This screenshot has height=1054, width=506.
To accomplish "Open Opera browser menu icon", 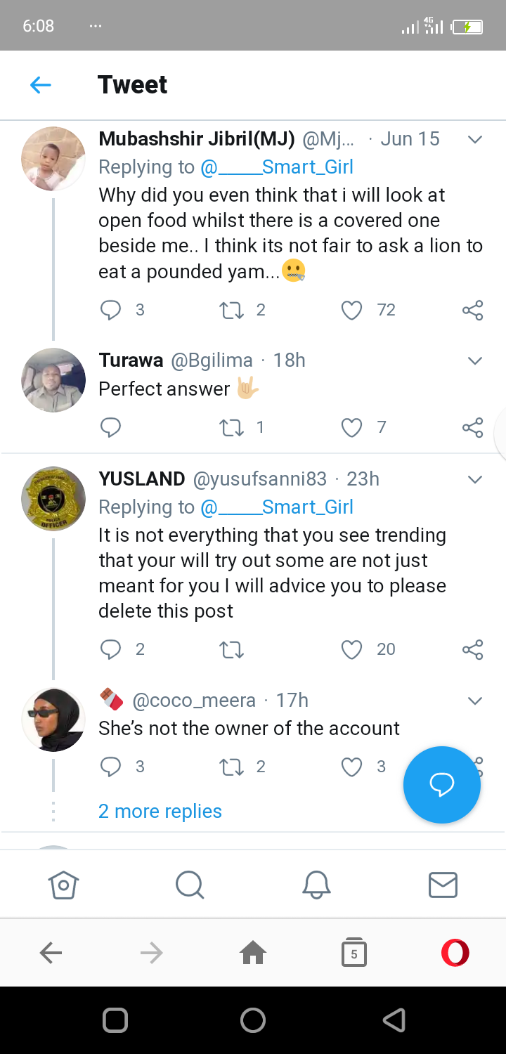I will [455, 953].
